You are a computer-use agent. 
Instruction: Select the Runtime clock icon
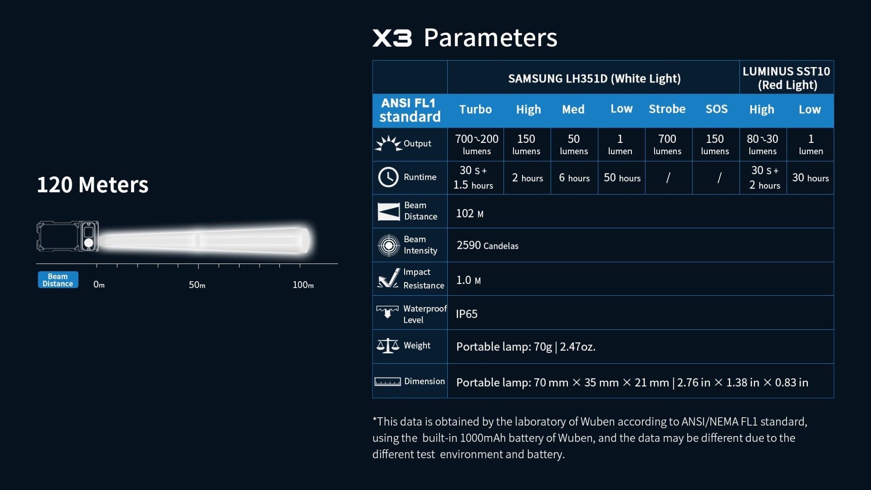(388, 177)
